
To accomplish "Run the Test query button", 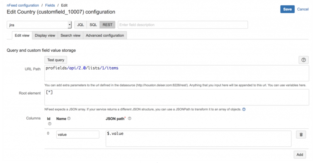I will click(56, 60).
